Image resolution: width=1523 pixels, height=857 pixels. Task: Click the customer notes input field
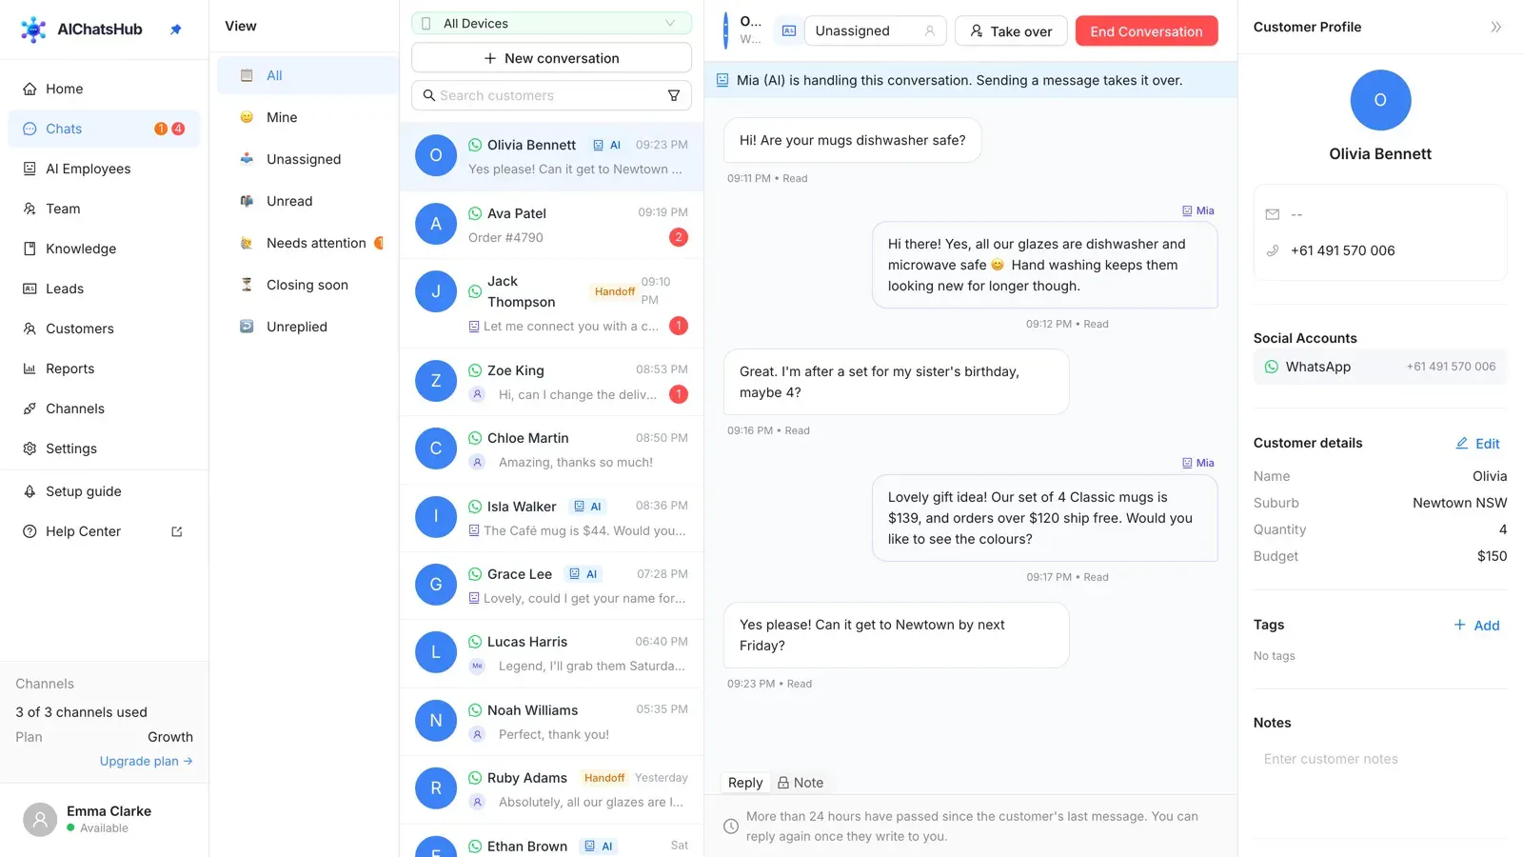click(1379, 759)
